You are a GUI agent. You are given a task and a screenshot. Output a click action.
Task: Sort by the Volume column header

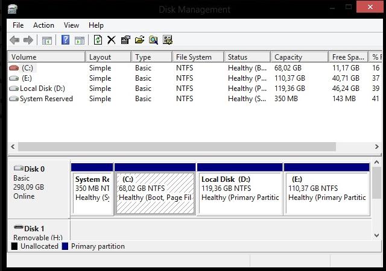(47, 57)
